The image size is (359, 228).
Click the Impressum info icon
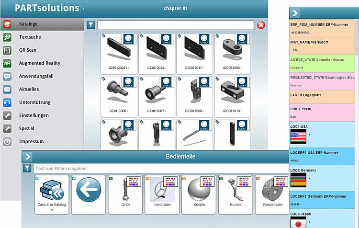7,142
